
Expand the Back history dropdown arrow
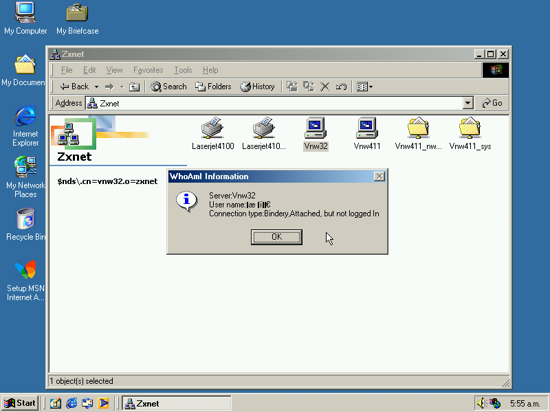96,87
